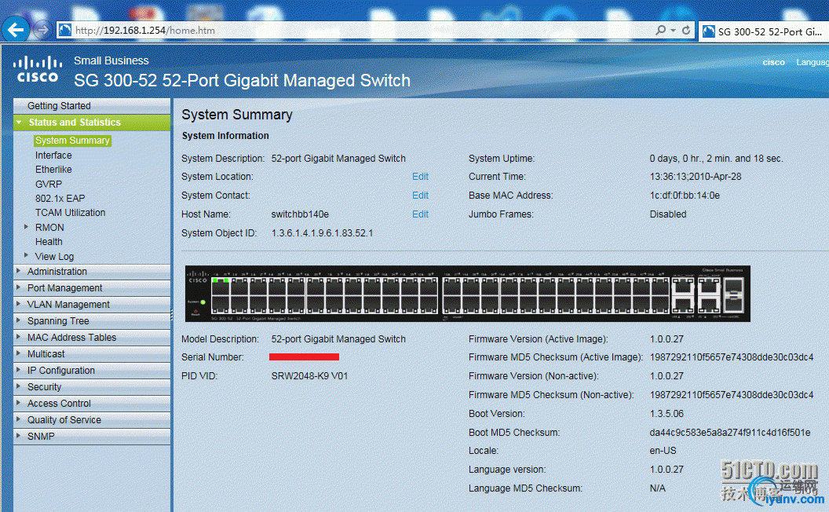The width and height of the screenshot is (829, 512).
Task: Click Boot MD5 Checksum value
Action: pos(729,433)
